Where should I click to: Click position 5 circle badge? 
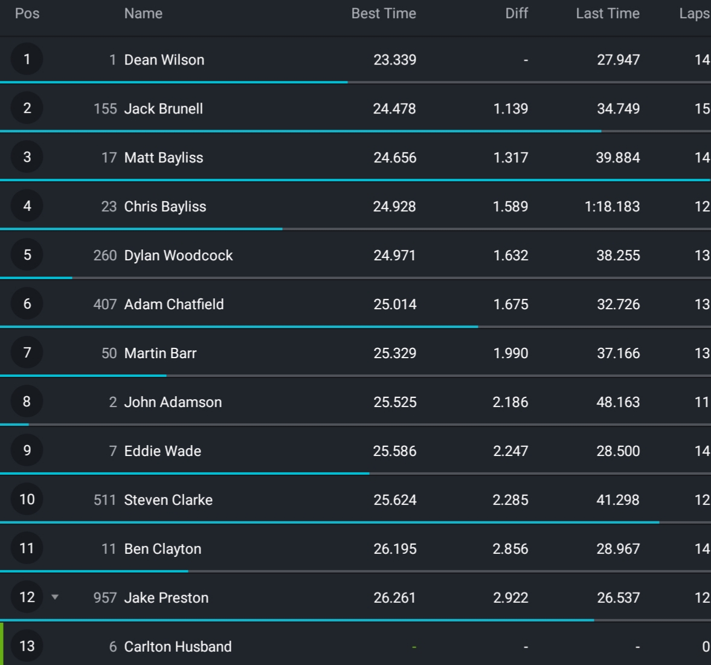point(27,255)
